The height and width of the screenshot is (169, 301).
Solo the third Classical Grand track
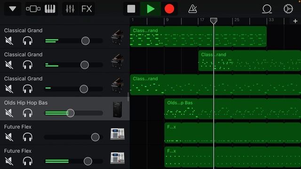(27, 89)
